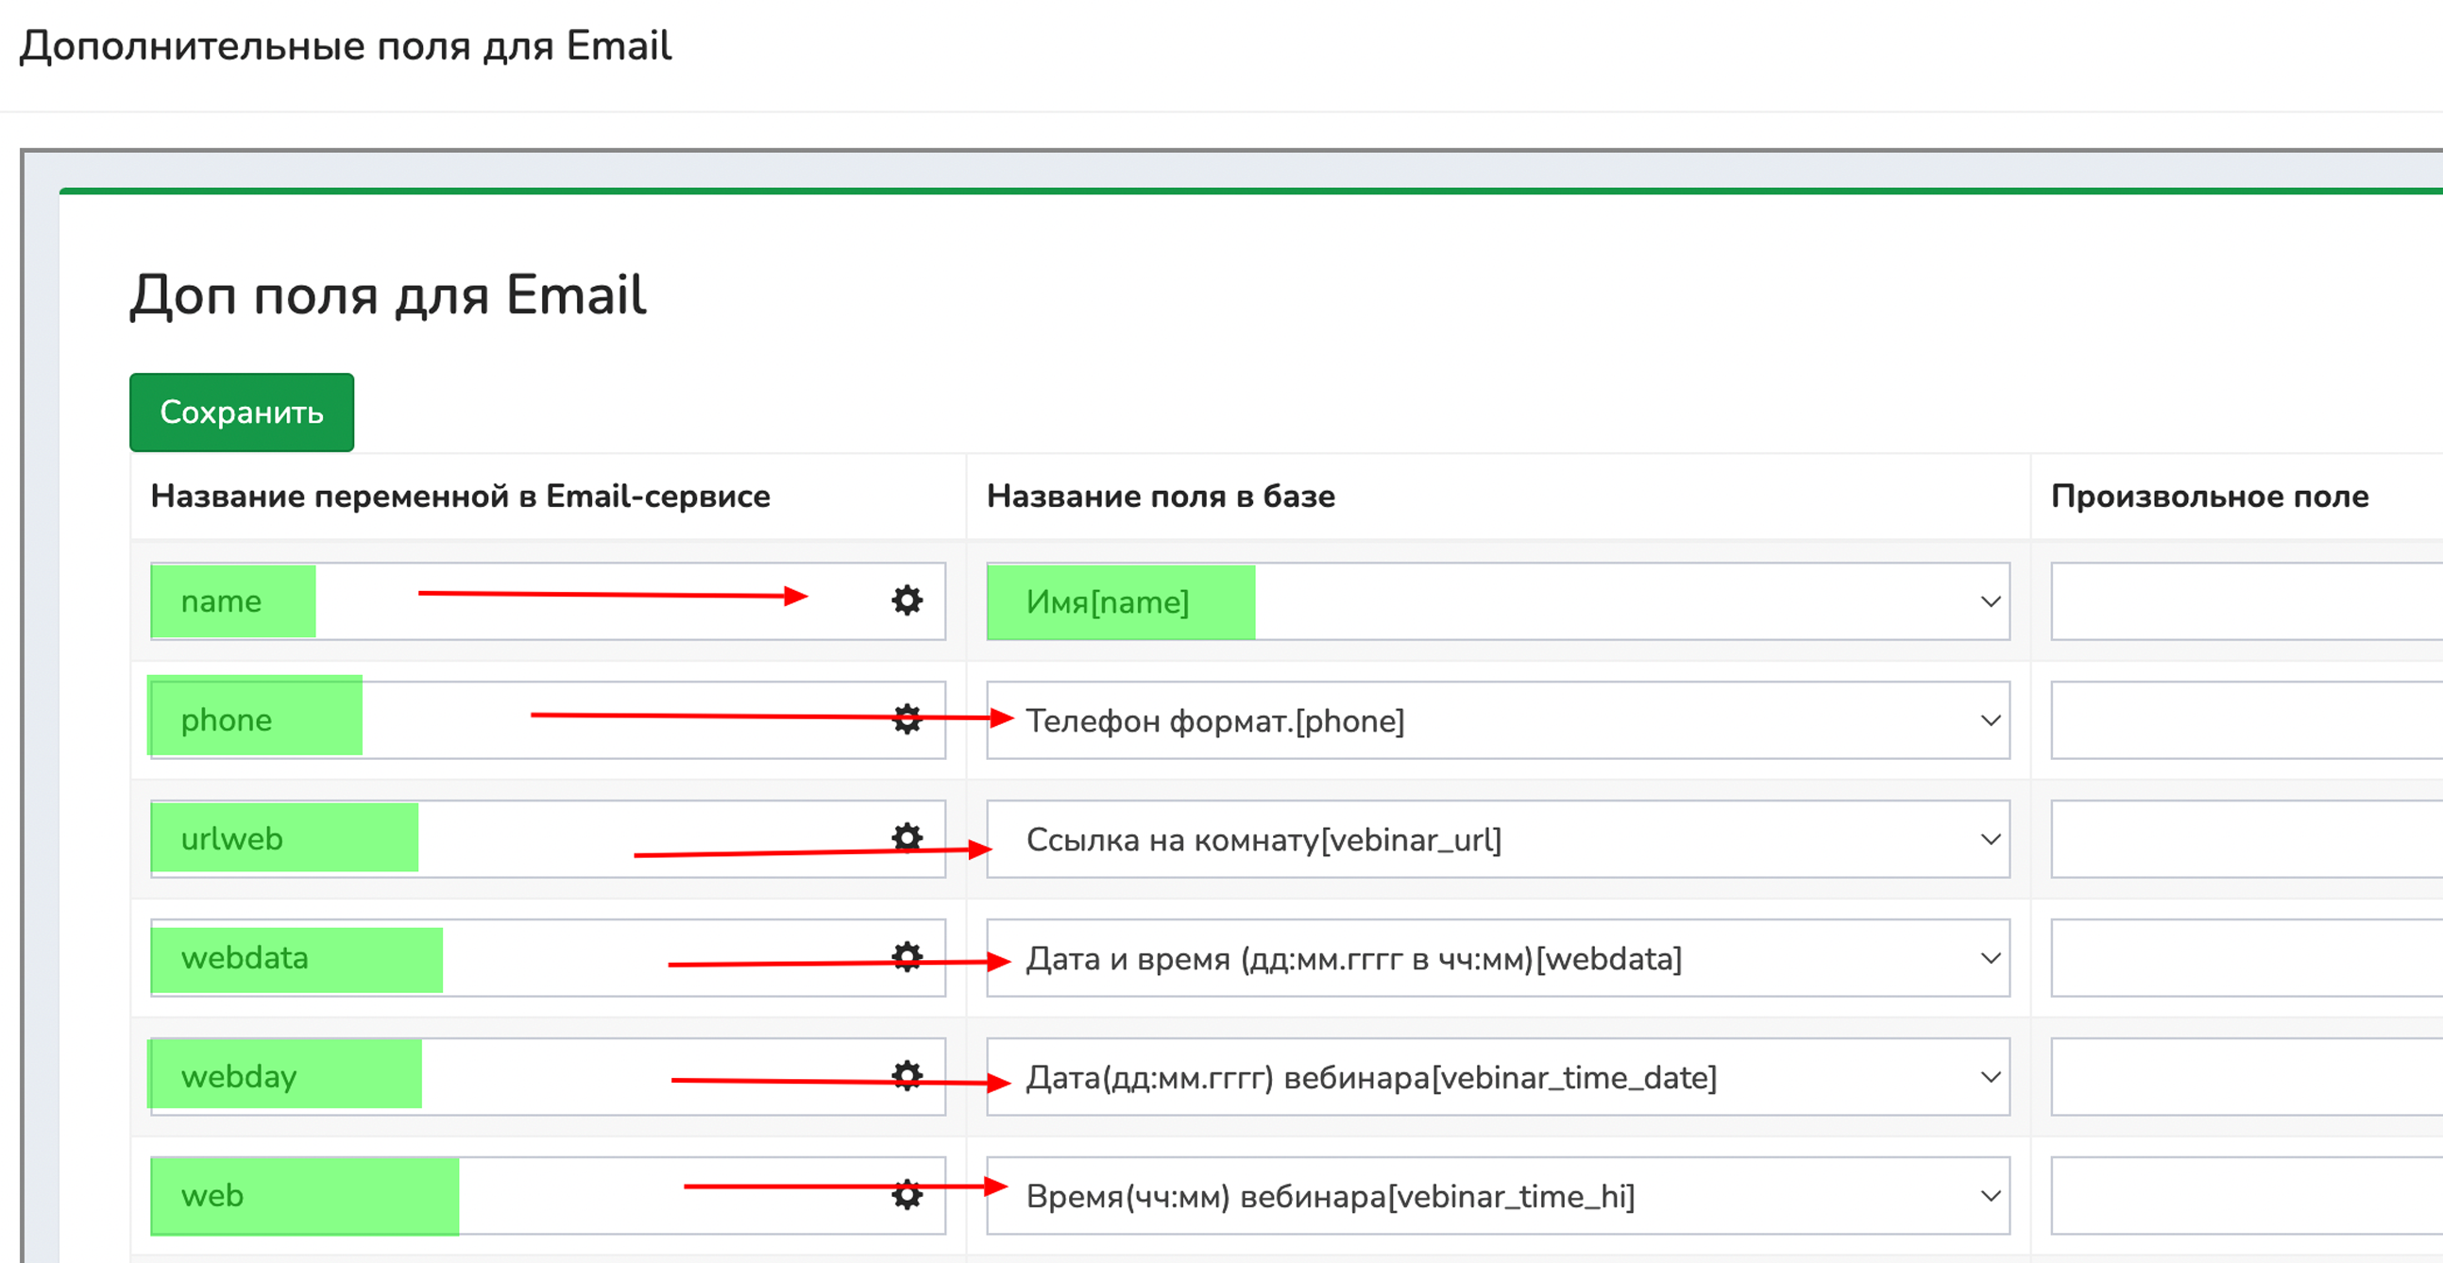Open gear settings for the urlweb variable
The height and width of the screenshot is (1263, 2443).
coord(907,837)
